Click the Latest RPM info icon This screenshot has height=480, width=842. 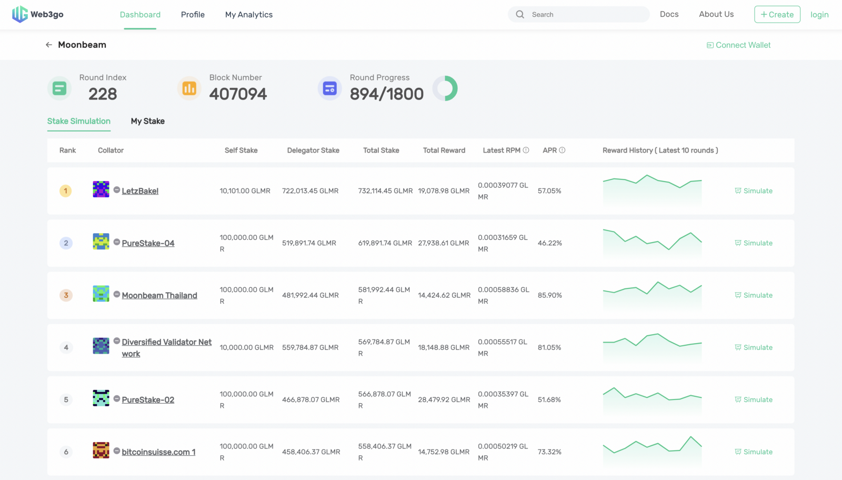(x=526, y=150)
